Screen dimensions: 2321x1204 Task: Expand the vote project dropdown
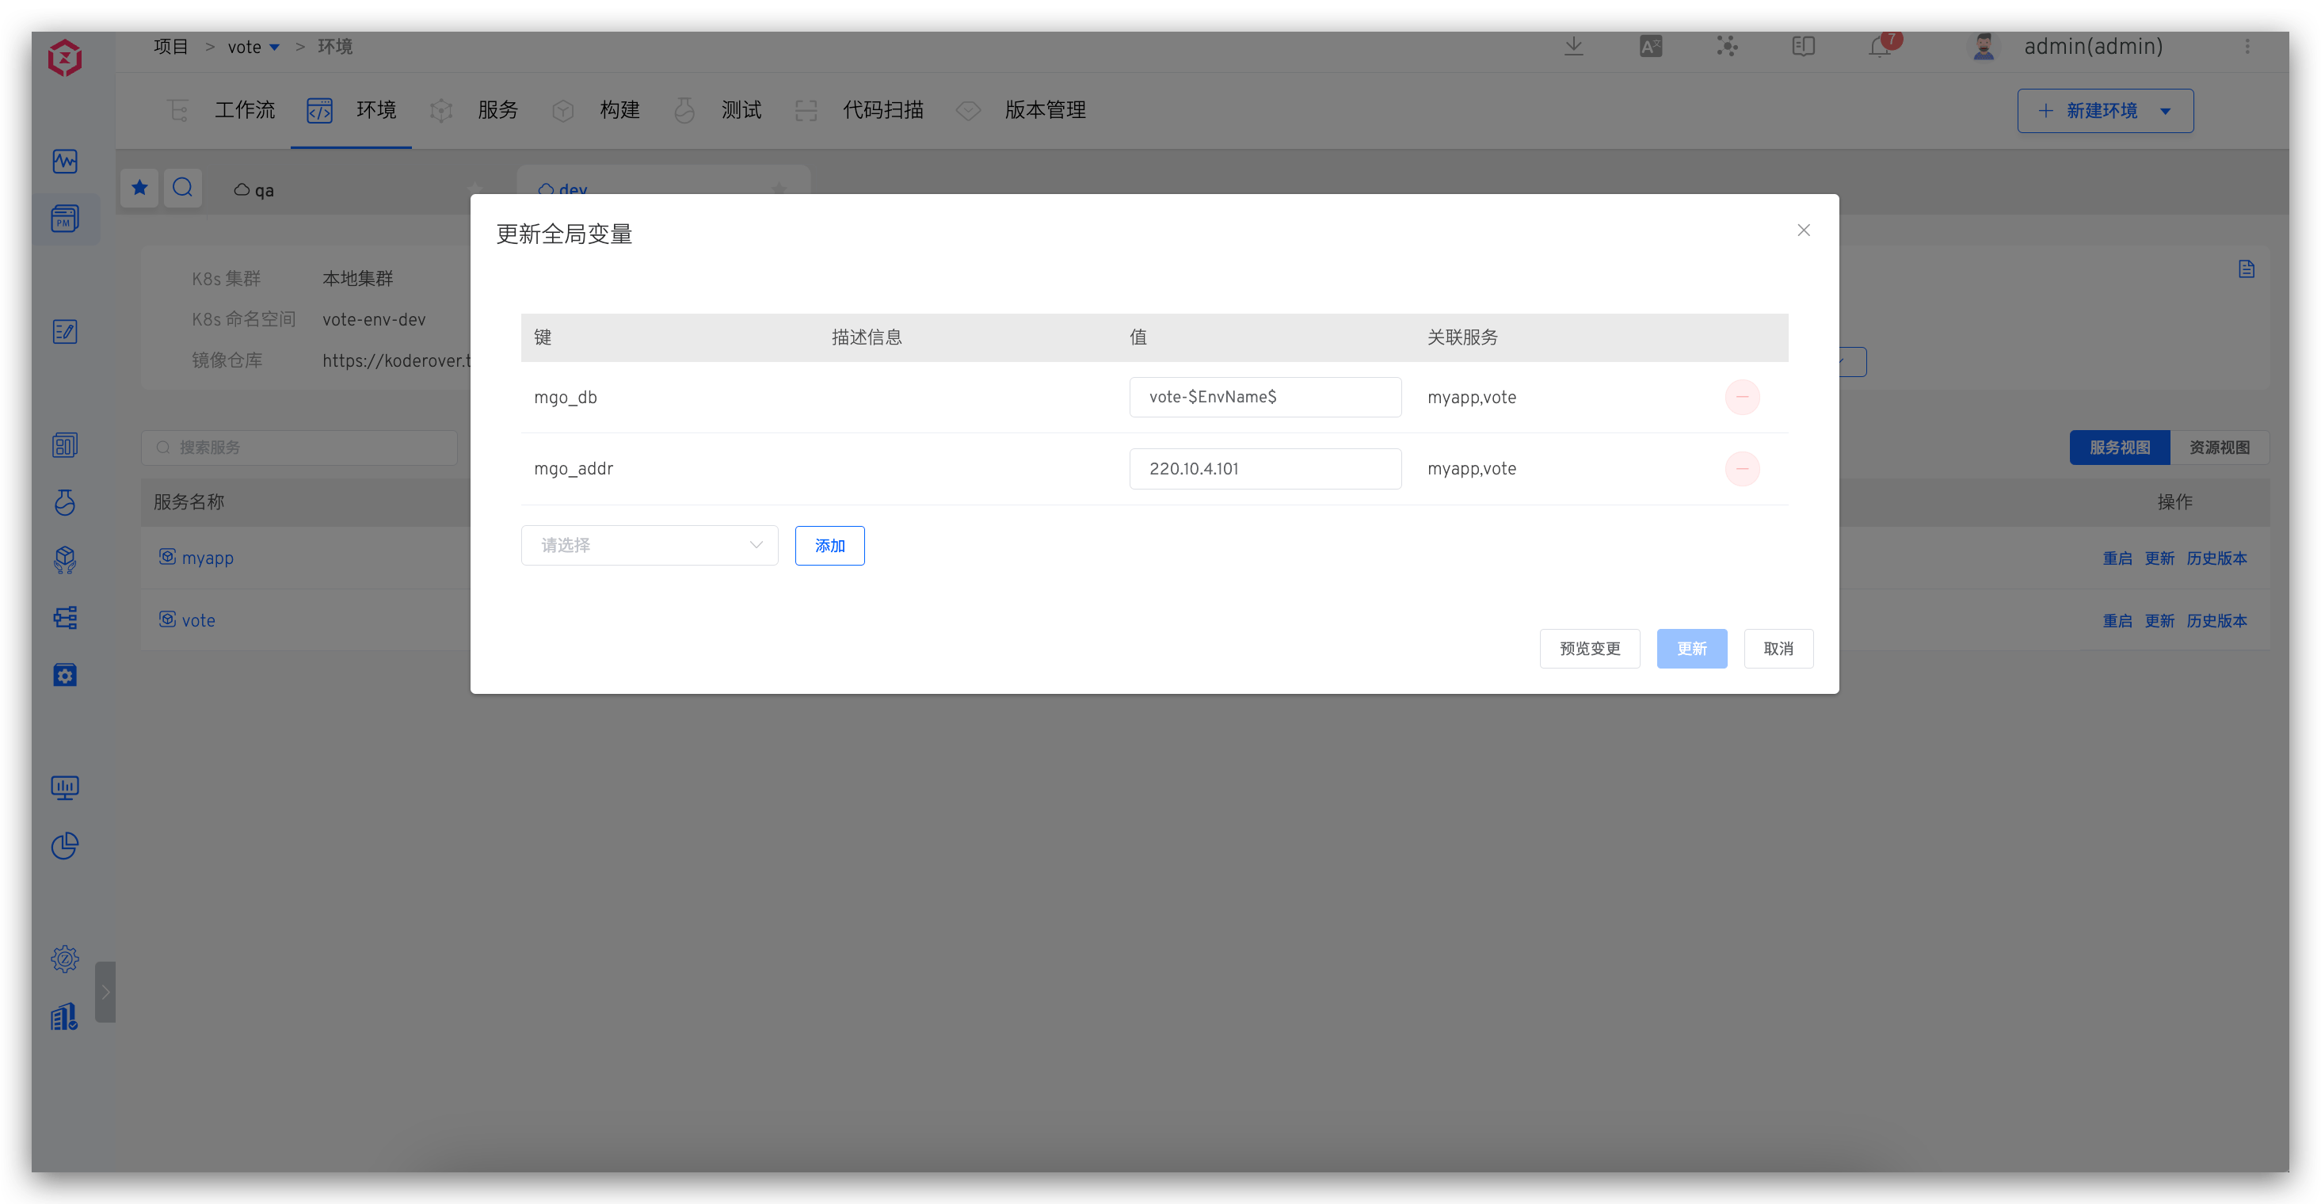tap(274, 48)
